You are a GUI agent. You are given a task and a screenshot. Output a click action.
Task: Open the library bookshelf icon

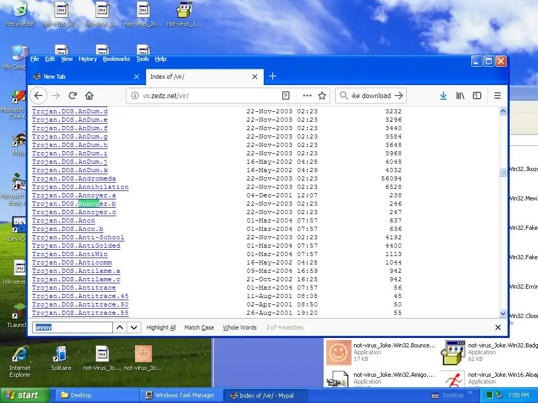click(460, 96)
